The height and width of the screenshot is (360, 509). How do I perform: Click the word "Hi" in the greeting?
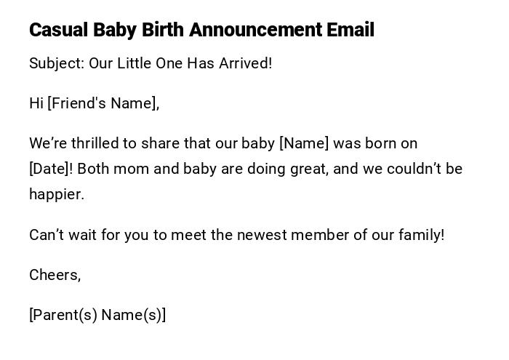[x=36, y=103]
